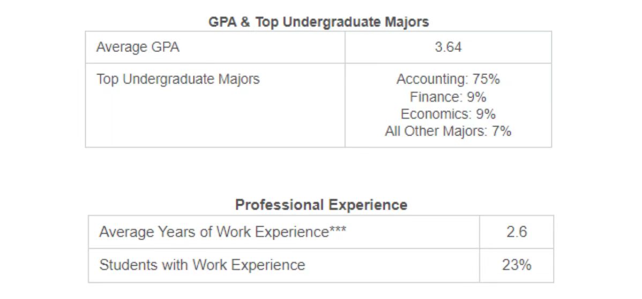The image size is (642, 299).
Task: Click the 2.6 years value
Action: 516,232
